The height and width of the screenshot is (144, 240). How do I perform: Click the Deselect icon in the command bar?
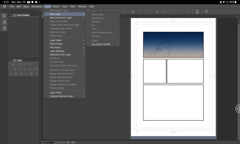(x=149, y=11)
